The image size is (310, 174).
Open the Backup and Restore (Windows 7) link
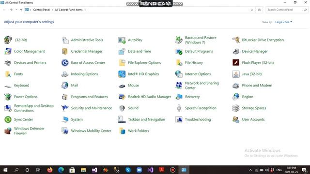201,40
